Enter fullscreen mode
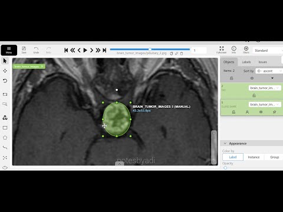The image size is (283, 212). click(222, 50)
